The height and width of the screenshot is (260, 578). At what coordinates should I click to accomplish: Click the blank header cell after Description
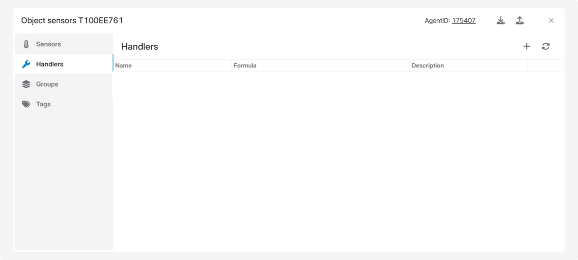pyautogui.click(x=545, y=65)
